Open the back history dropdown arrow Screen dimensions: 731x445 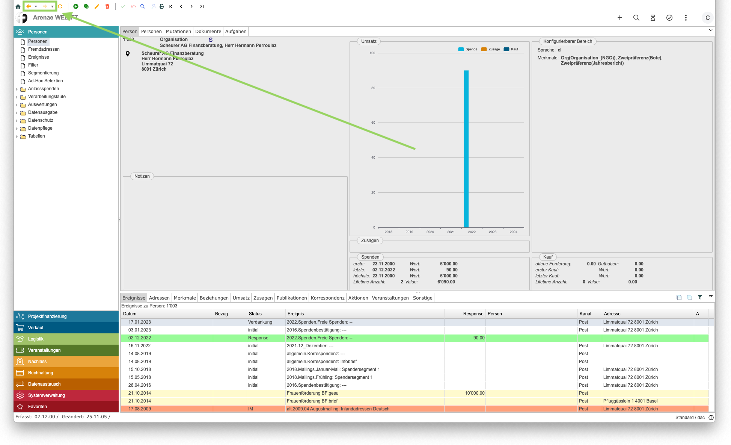[36, 6]
